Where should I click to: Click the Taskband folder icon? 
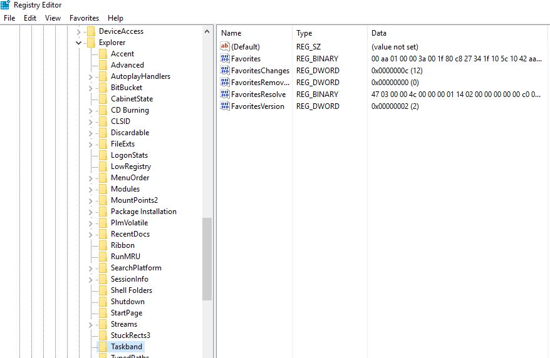click(103, 346)
